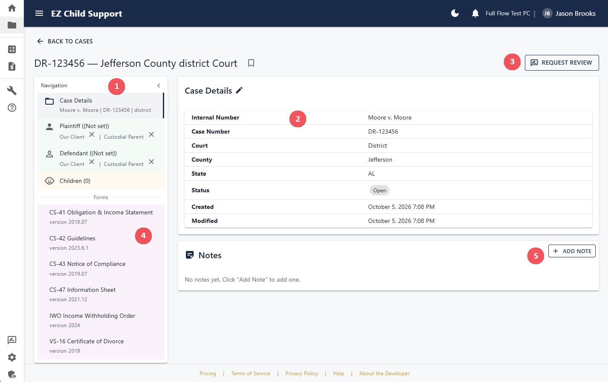Bookmark the DR-123456 case
This screenshot has height=382, width=608.
point(251,63)
